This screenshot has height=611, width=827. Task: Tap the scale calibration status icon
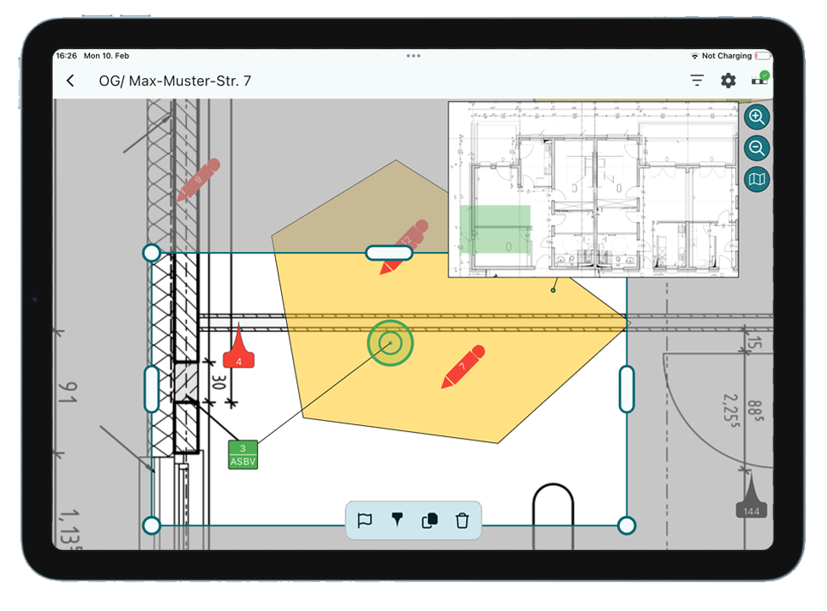(x=760, y=80)
